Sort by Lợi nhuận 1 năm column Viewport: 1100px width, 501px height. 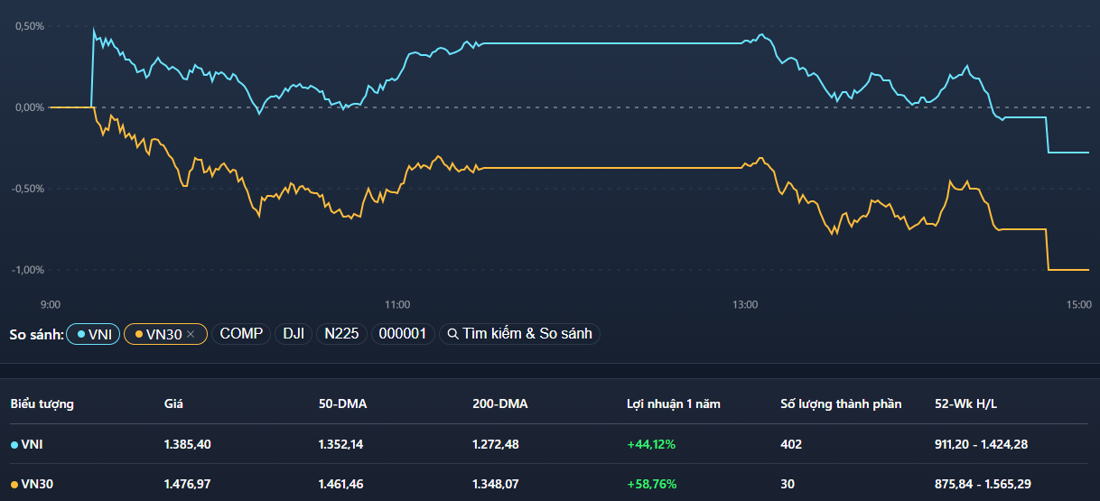click(674, 404)
